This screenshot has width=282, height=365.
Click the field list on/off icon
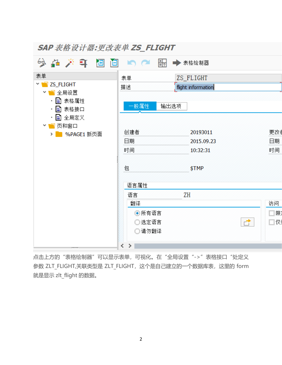pyautogui.click(x=162, y=63)
